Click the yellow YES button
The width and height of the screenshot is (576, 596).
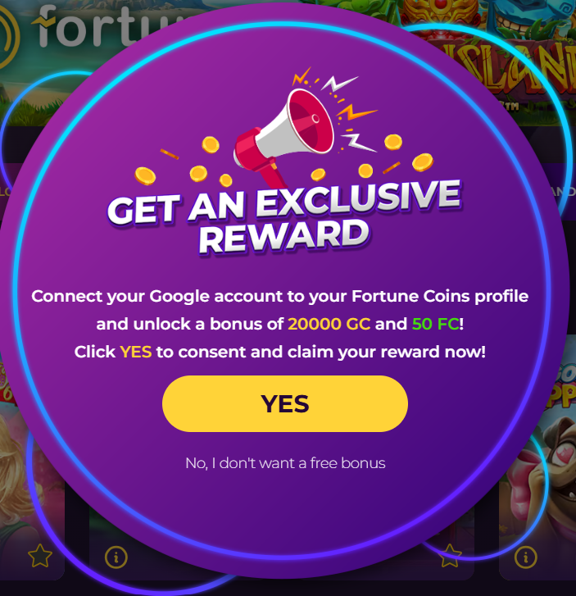coord(285,403)
